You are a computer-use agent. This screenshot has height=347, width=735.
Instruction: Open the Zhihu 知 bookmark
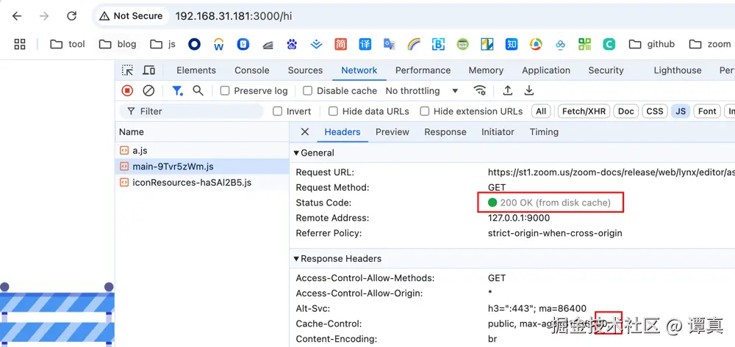coord(512,45)
